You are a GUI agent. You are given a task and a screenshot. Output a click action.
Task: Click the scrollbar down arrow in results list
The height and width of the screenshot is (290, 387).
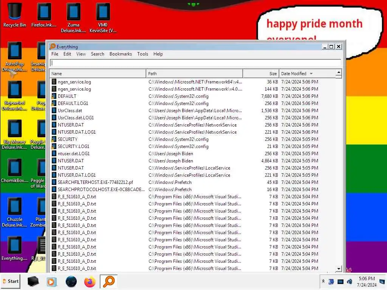[x=339, y=268]
